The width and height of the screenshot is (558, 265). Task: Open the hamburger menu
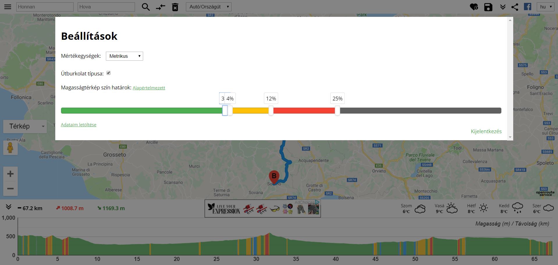(8, 7)
